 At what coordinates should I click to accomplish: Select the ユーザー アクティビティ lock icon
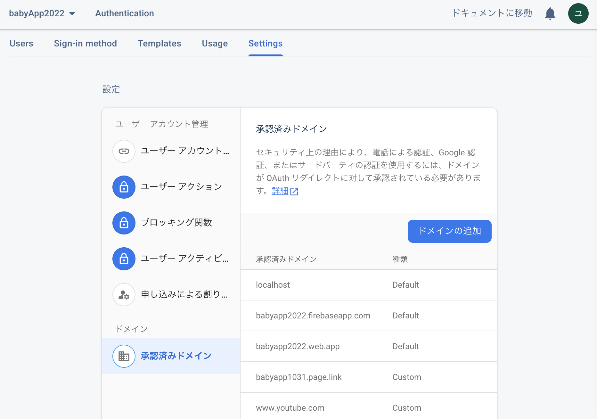[x=124, y=259]
